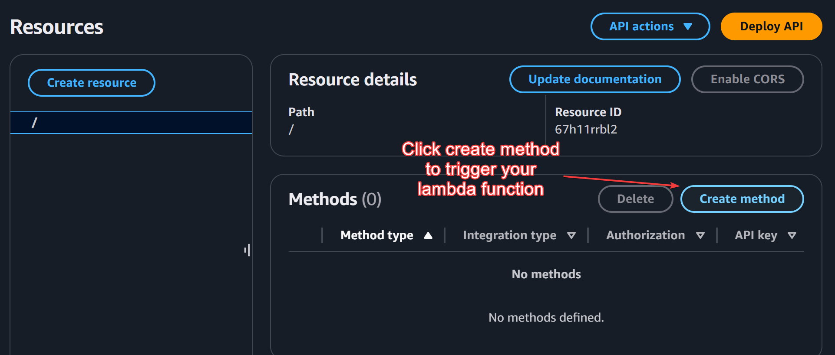Image resolution: width=835 pixels, height=355 pixels.
Task: Click Create method to add a method
Action: [742, 199]
